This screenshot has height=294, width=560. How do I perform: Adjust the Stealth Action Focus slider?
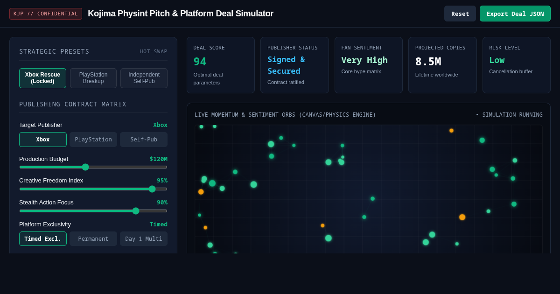click(x=93, y=211)
